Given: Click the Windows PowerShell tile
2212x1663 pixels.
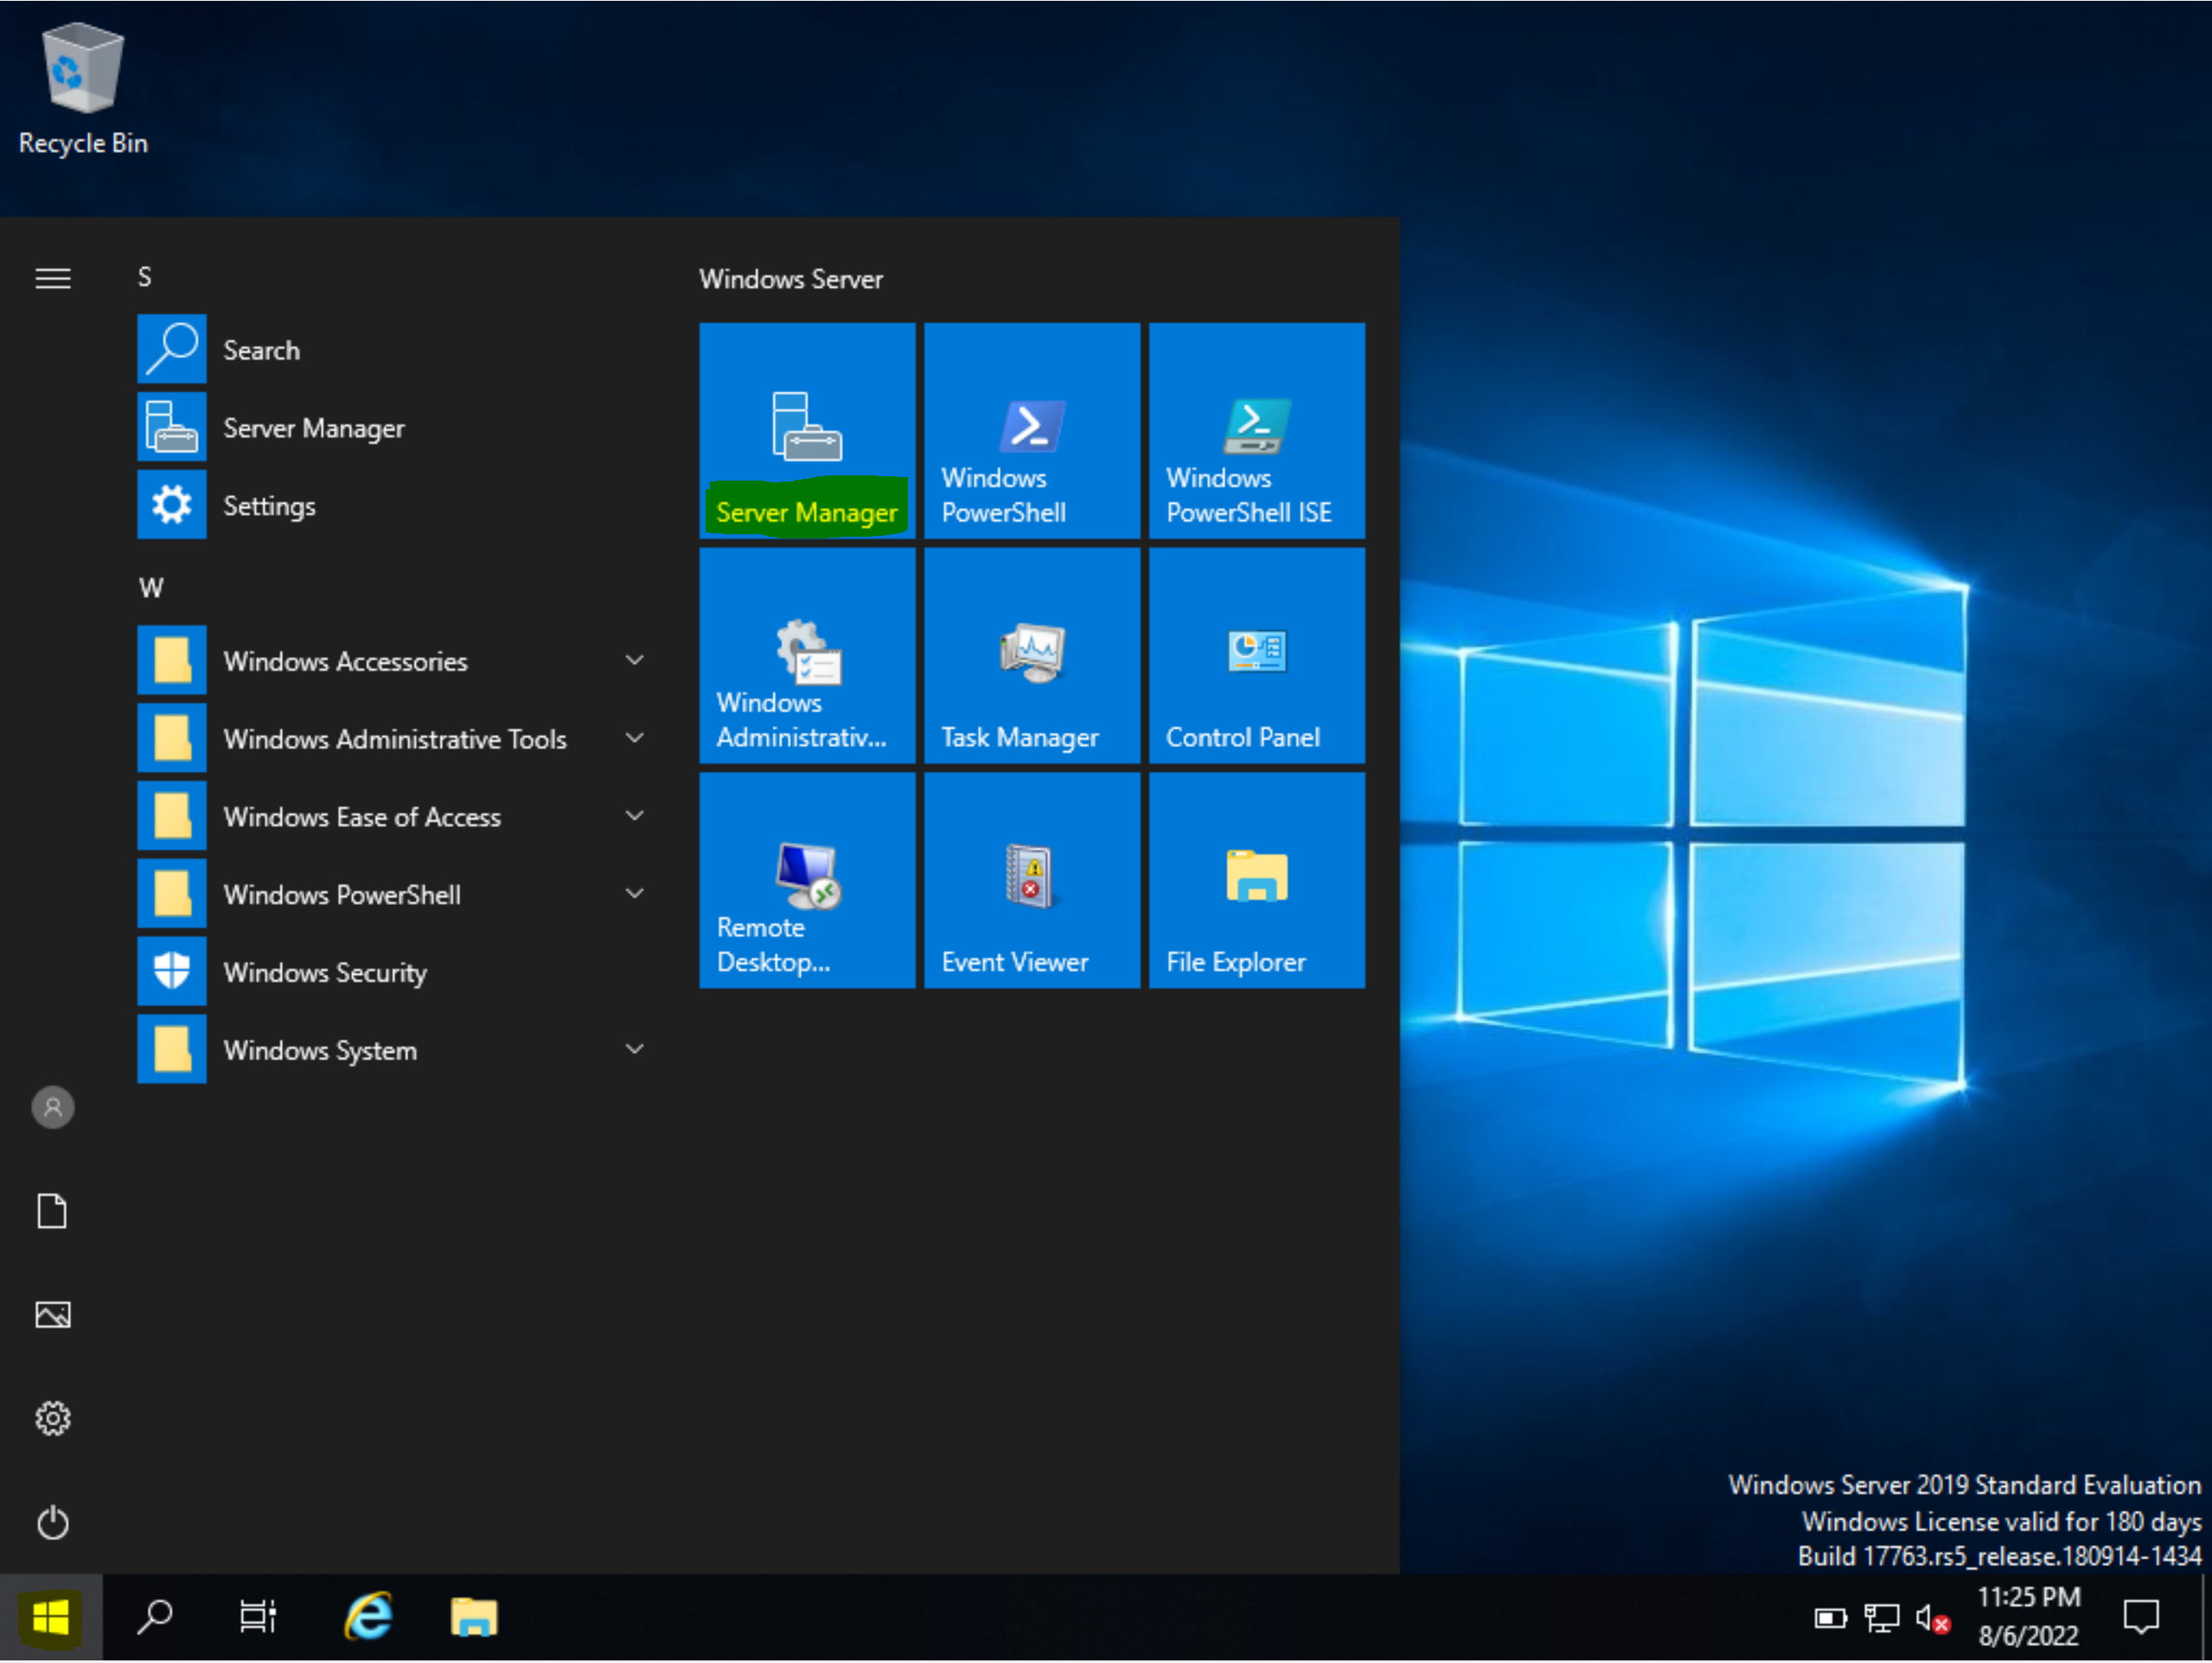Looking at the screenshot, I should (1031, 430).
